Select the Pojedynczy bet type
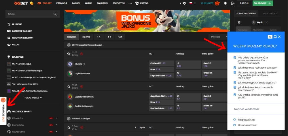 coord(243,30)
